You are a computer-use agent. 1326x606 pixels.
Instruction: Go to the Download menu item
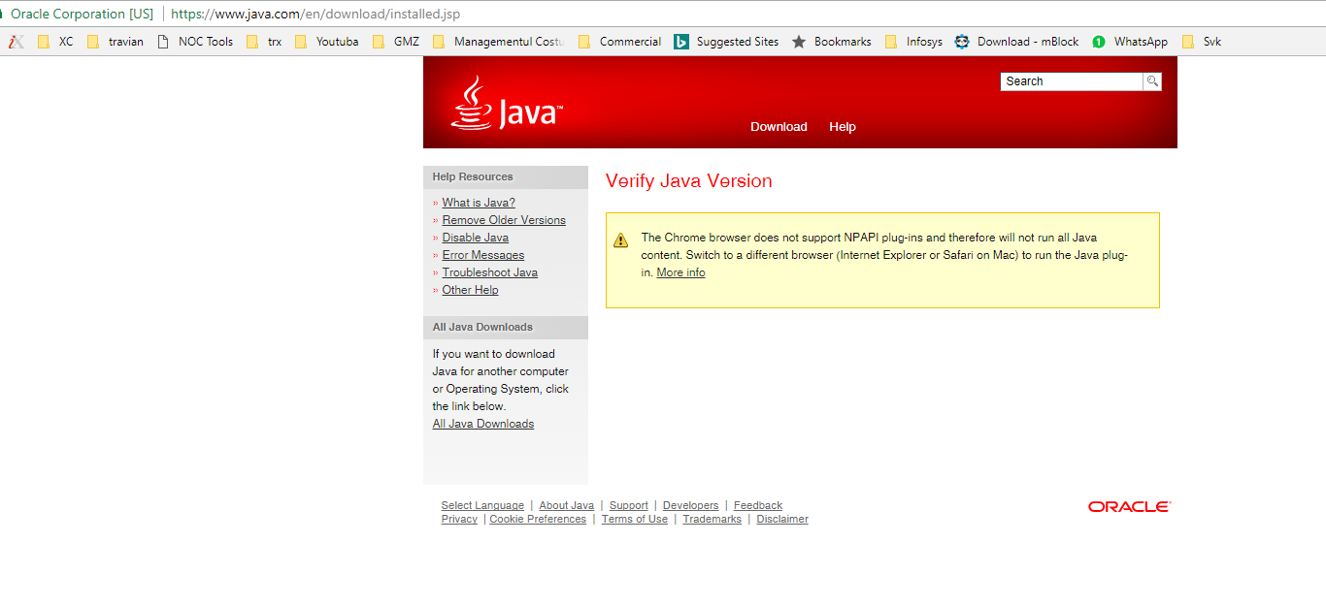point(779,127)
